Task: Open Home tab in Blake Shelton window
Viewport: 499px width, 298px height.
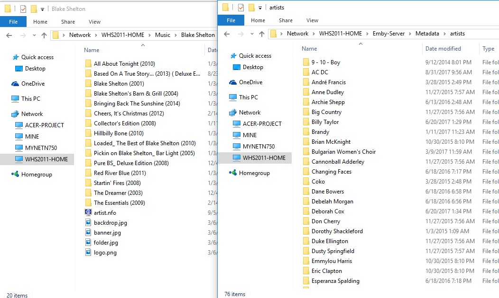Action: (40, 22)
